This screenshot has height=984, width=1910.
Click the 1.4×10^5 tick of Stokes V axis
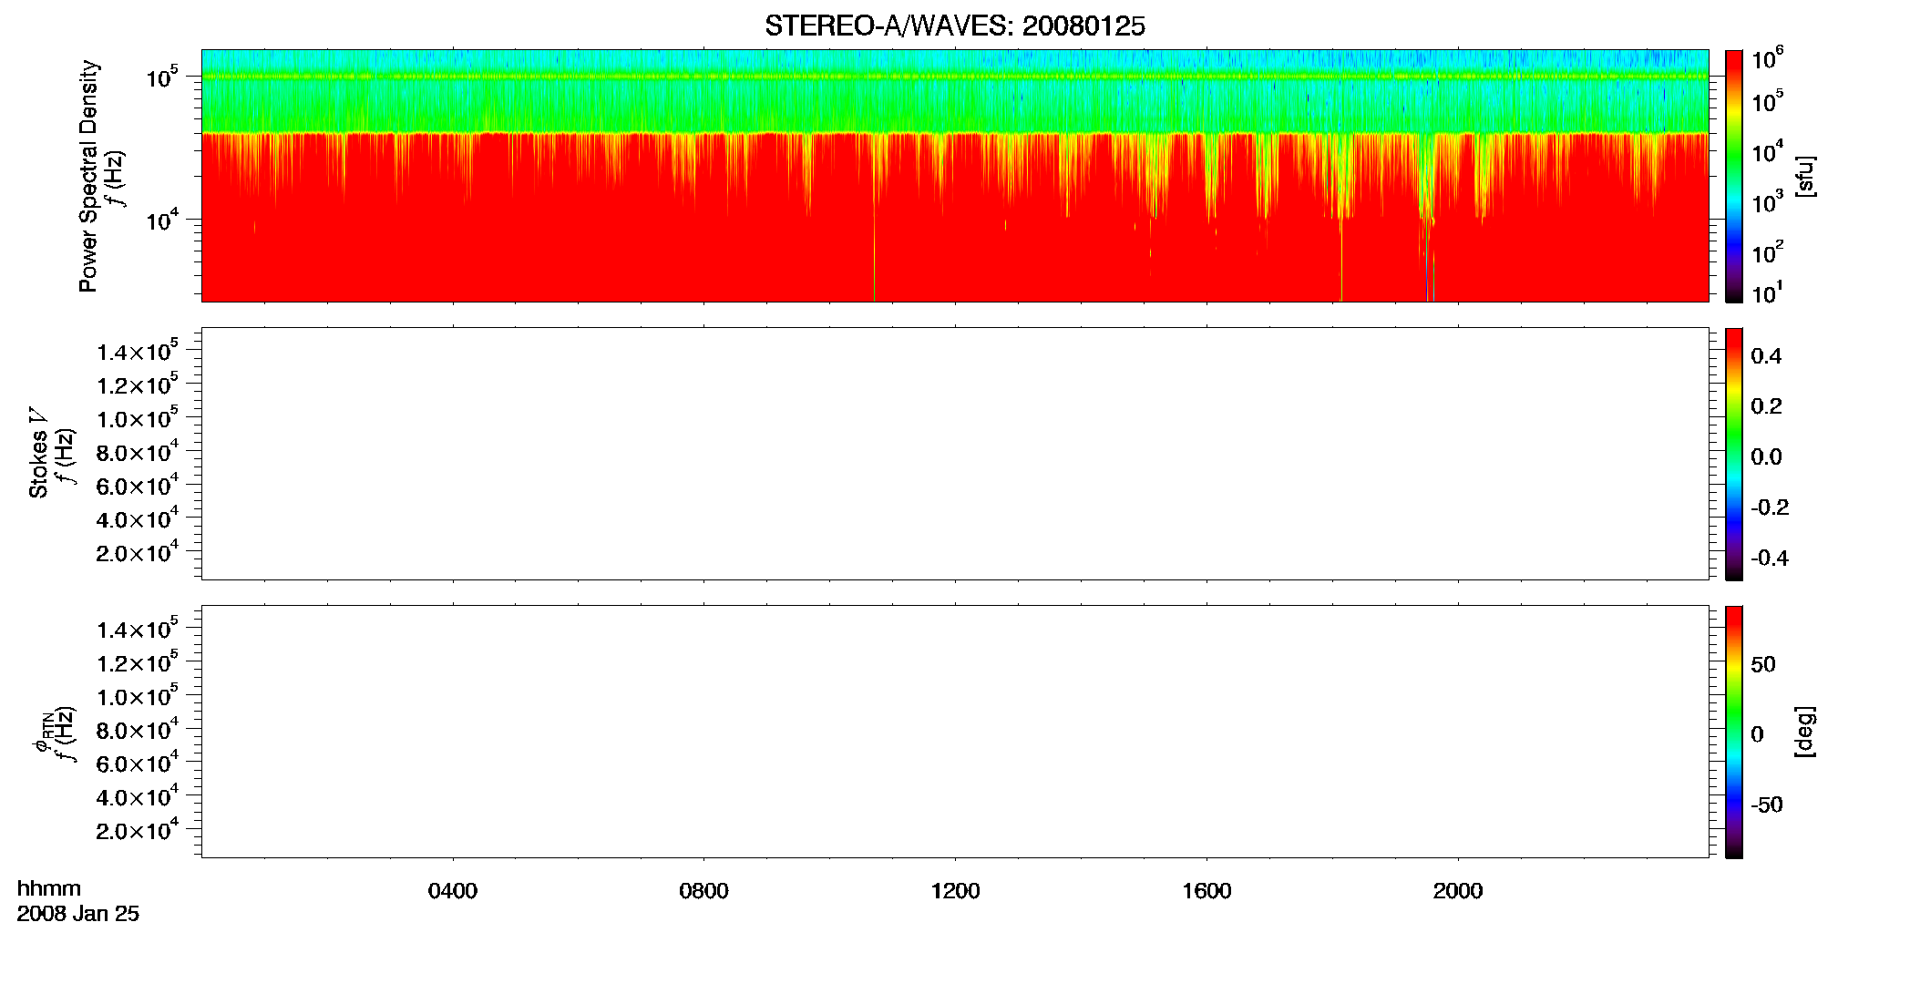point(138,352)
